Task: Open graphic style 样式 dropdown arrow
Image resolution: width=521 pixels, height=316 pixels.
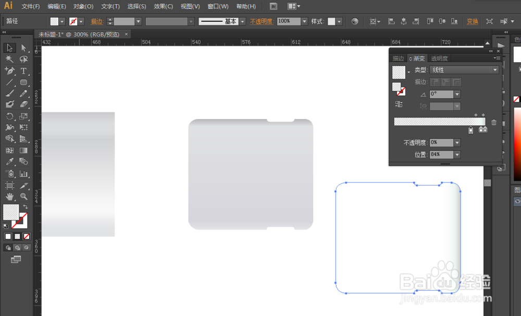Action: 339,21
